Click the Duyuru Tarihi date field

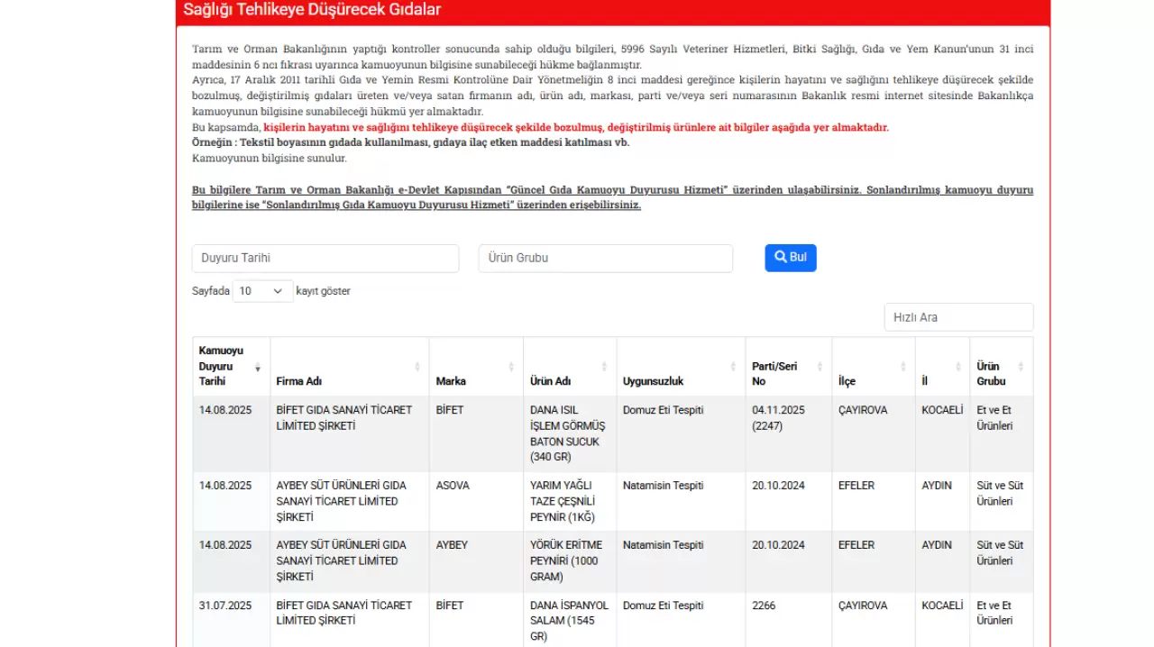(x=325, y=259)
